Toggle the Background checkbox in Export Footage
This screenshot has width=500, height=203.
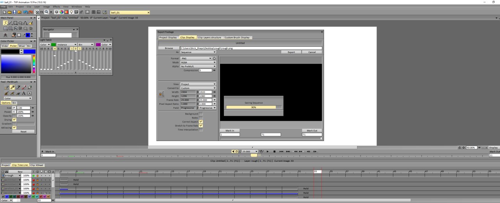(x=201, y=114)
